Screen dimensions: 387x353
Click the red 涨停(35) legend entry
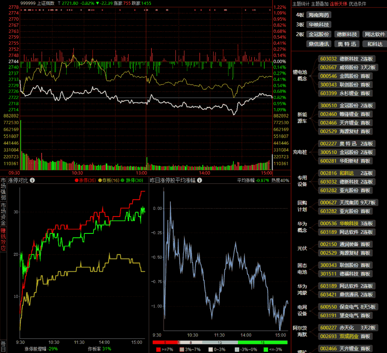point(85,180)
